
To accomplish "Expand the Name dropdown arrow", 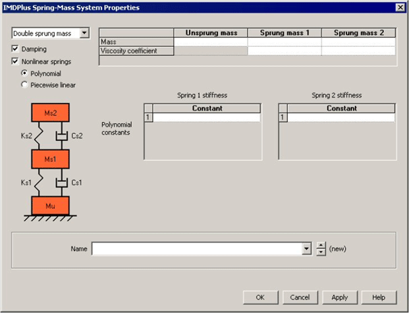I will point(307,249).
